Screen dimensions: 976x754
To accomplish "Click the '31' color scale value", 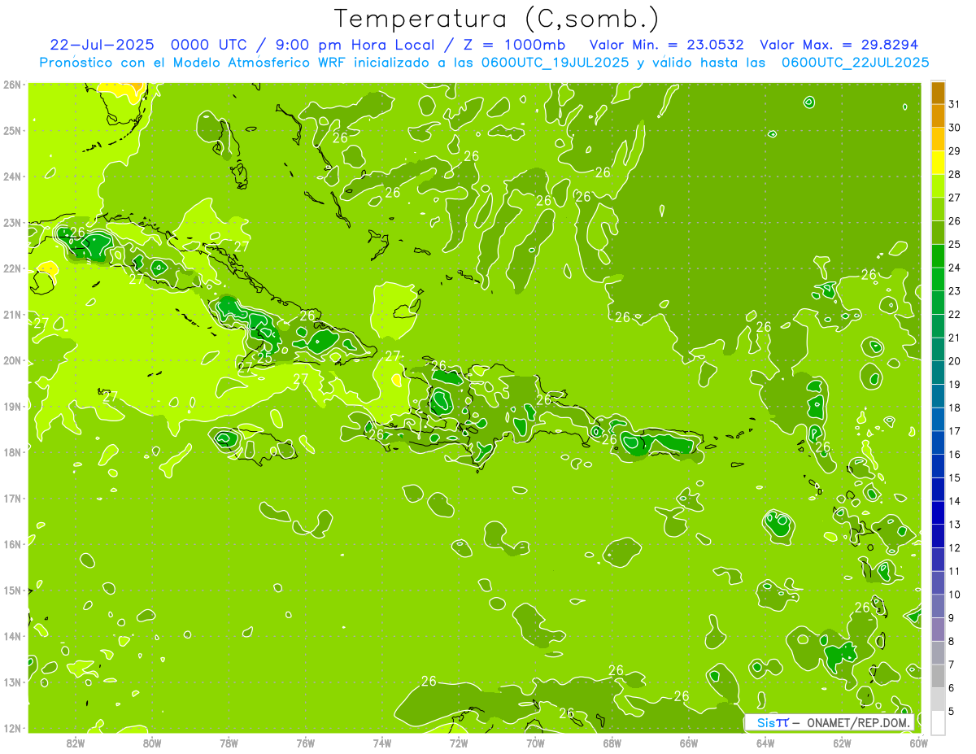I will [x=955, y=105].
